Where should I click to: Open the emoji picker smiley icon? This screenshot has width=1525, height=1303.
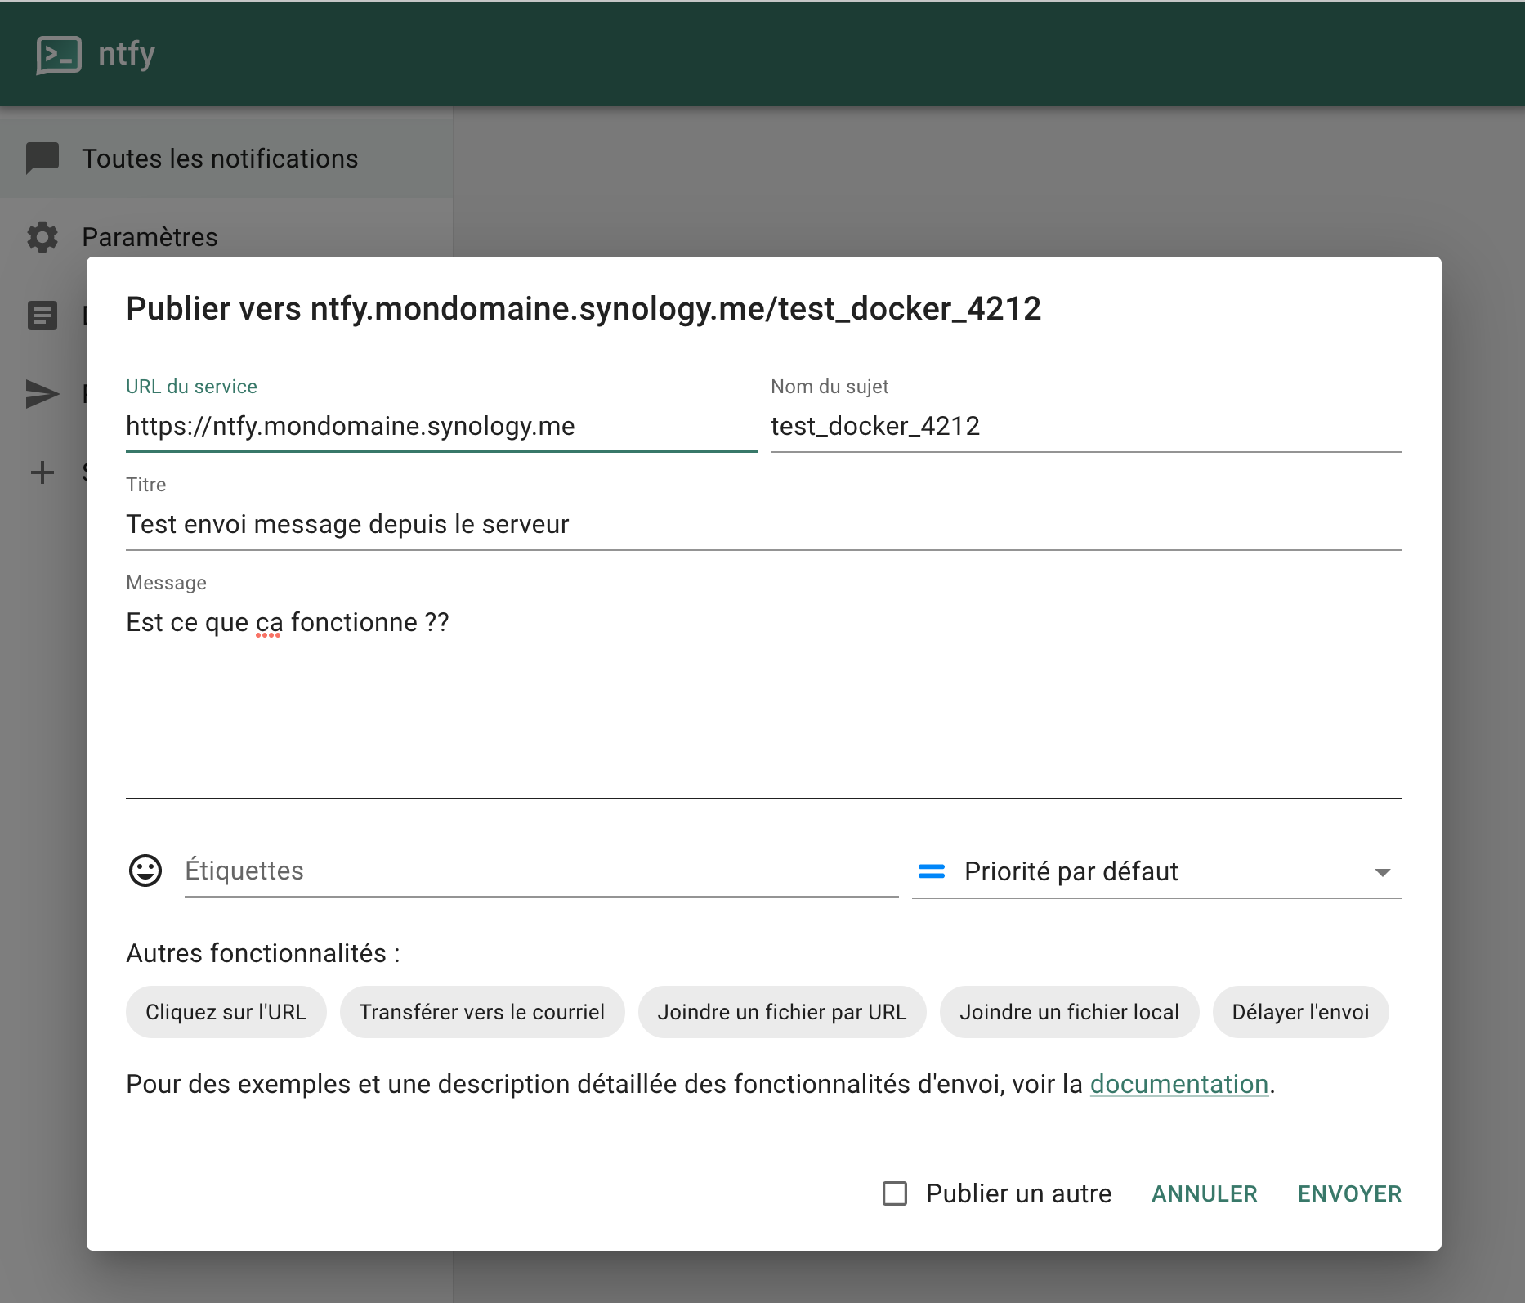click(145, 871)
